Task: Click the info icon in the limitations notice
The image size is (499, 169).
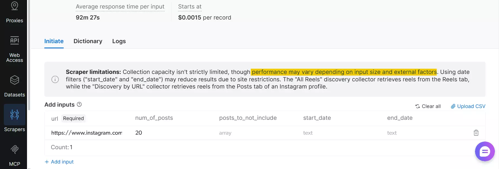Action: coord(55,79)
